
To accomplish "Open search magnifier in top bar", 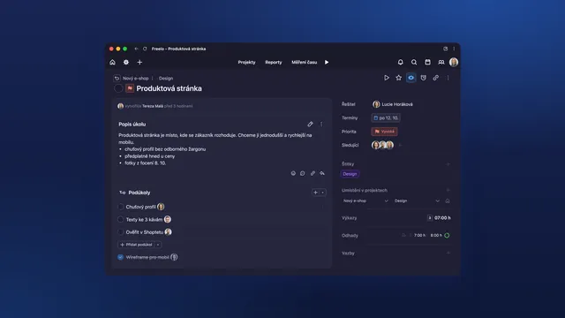I will [x=414, y=63].
